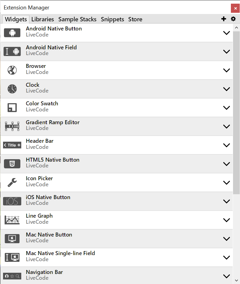The image size is (240, 284).
Task: Expand the iOS Native Button entry
Action: pos(226,201)
